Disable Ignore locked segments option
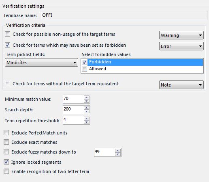Viewport: 209px width, 182px height. 6,162
